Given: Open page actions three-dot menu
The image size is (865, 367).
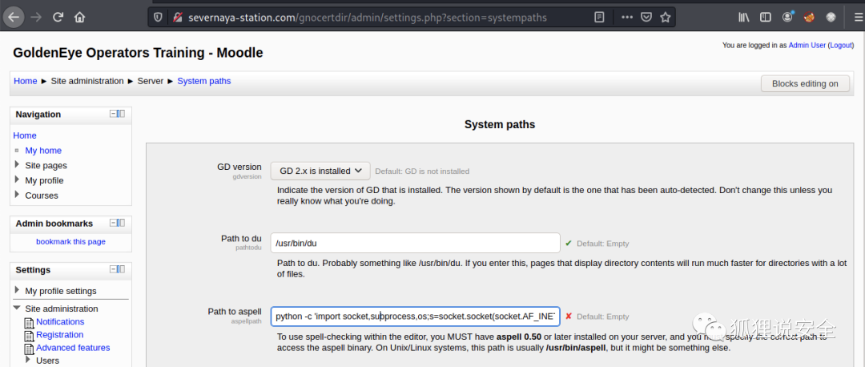Looking at the screenshot, I should (x=626, y=17).
